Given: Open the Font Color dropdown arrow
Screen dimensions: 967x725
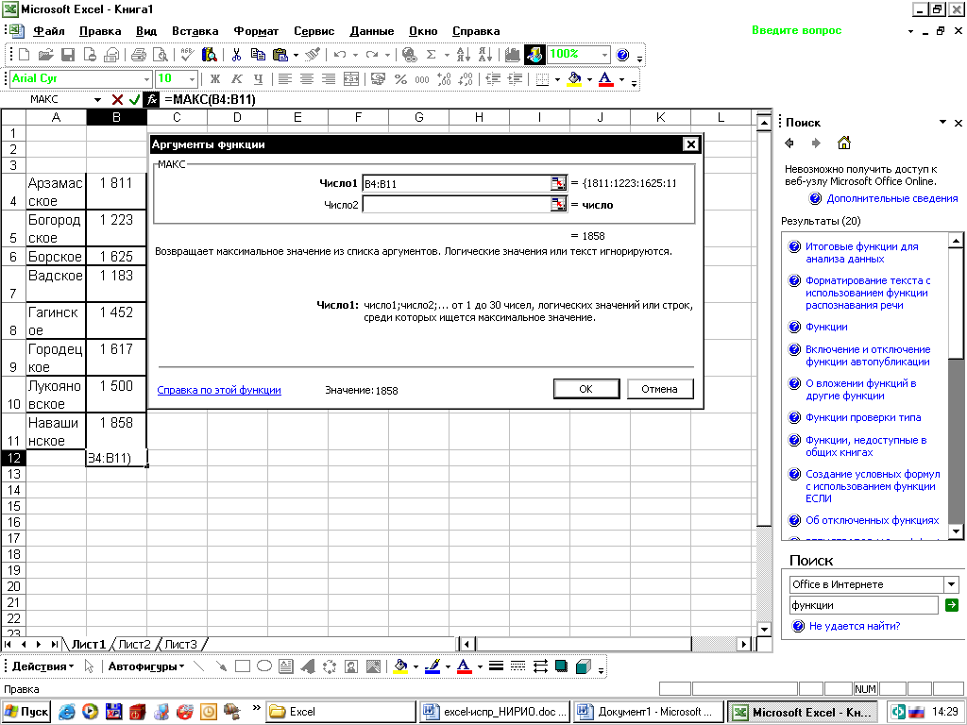Looking at the screenshot, I should (621, 79).
